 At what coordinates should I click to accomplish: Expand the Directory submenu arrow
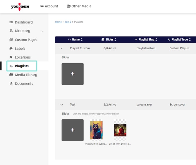[42, 31]
